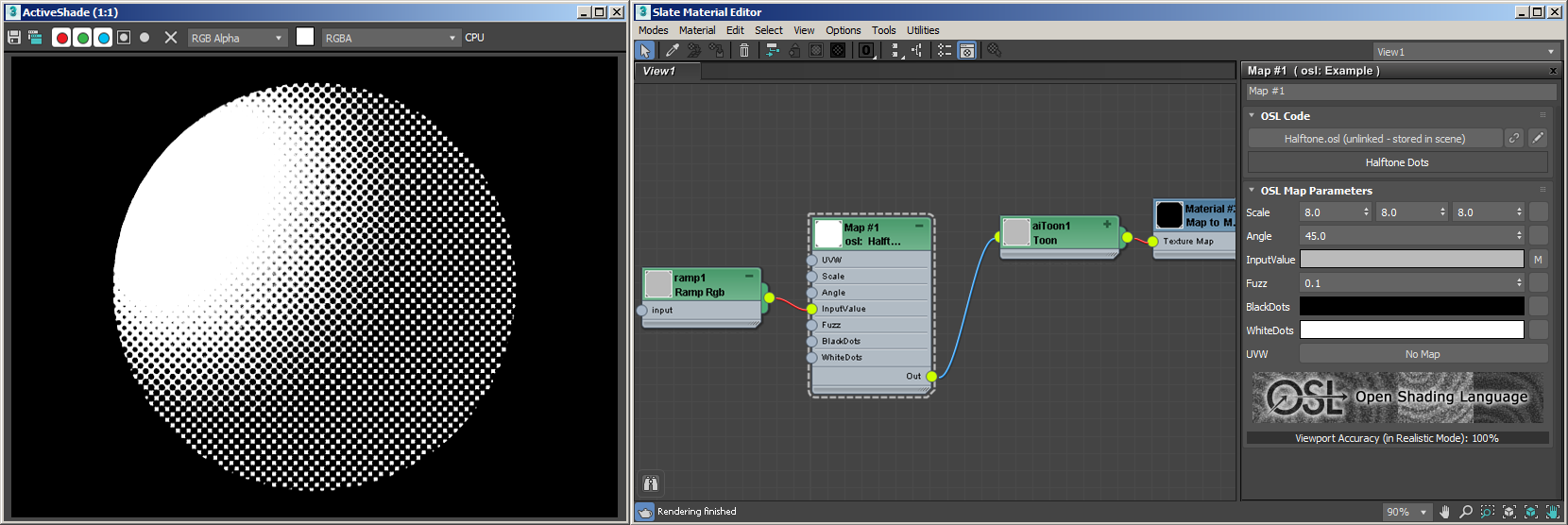Click lay out children icon
1568x525 pixels.
917,50
